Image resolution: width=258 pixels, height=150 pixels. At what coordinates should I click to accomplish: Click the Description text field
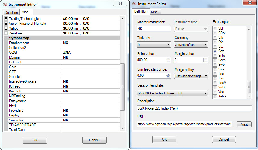194,108
